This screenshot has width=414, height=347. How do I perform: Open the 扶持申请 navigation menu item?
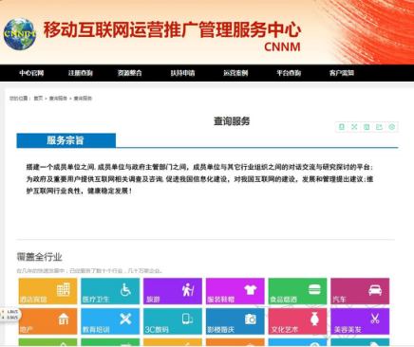182,73
